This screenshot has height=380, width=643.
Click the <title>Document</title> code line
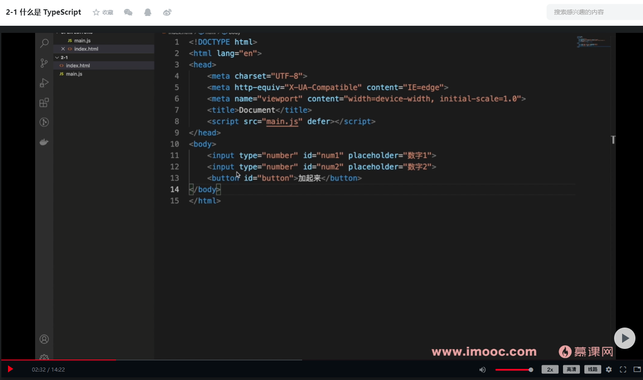pos(259,110)
